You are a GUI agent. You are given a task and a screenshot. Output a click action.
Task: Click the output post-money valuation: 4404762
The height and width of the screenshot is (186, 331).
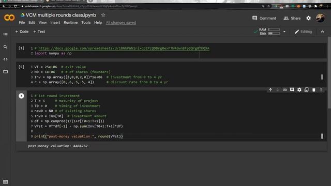tap(58, 146)
